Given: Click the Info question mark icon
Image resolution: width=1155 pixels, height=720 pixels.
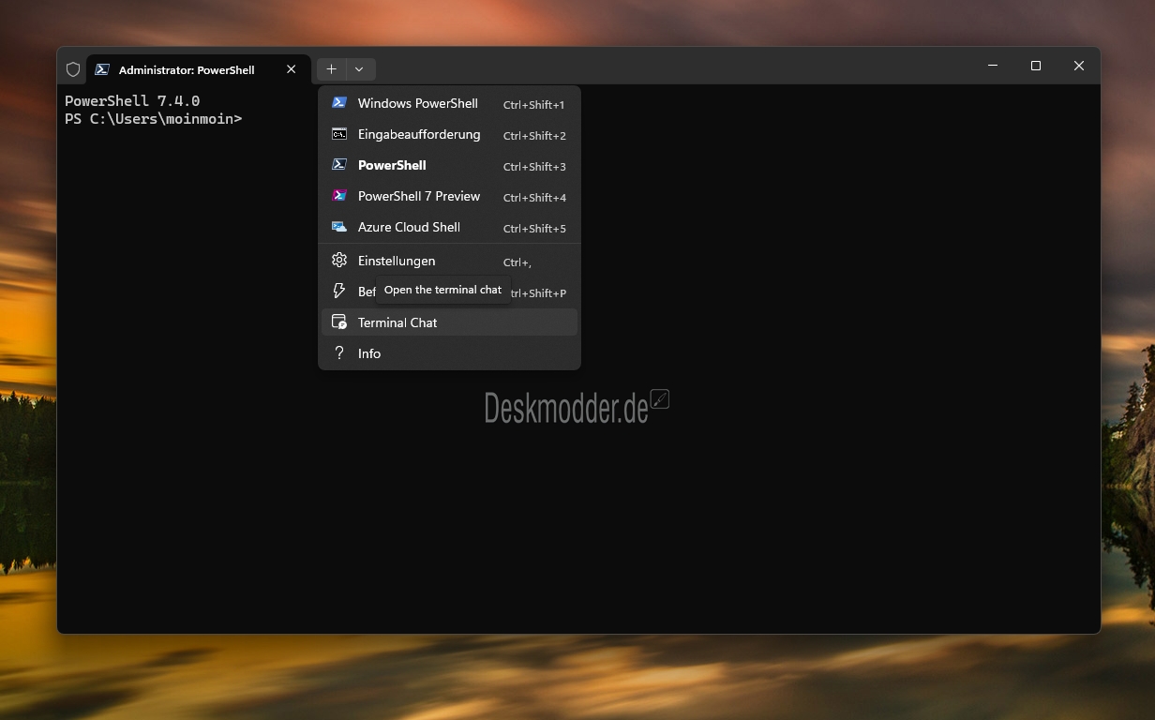Looking at the screenshot, I should point(339,353).
